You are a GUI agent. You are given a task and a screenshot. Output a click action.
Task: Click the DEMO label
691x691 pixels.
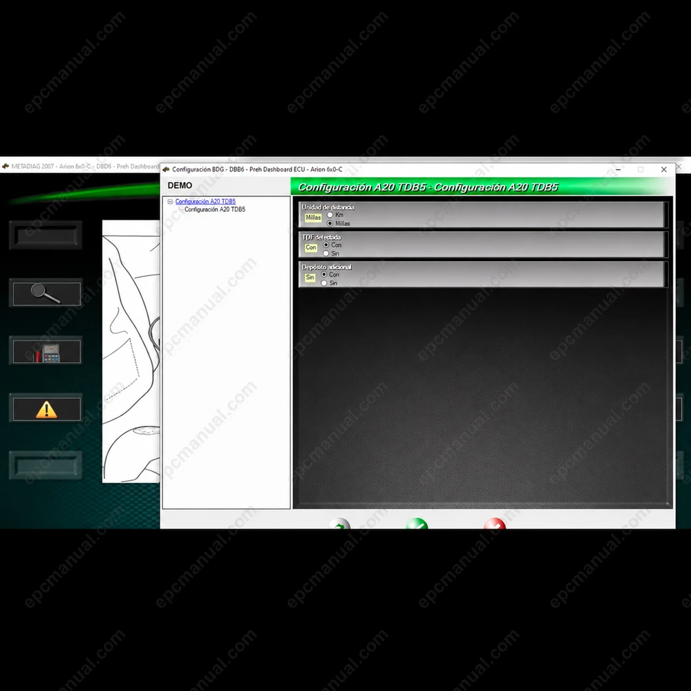(x=180, y=185)
